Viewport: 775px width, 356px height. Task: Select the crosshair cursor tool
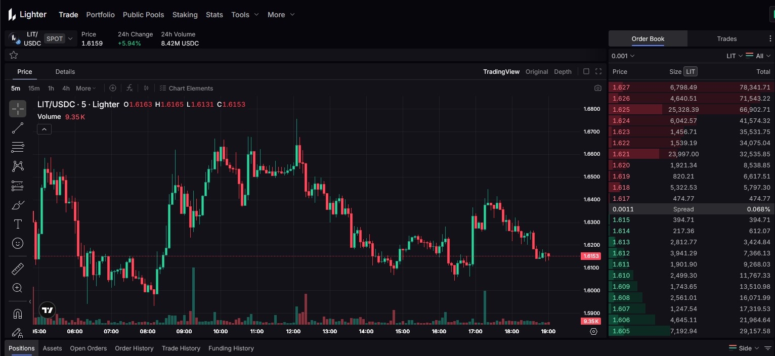coord(18,109)
